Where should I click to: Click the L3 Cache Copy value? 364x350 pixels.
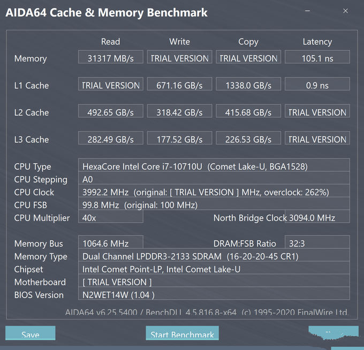pyautogui.click(x=248, y=138)
